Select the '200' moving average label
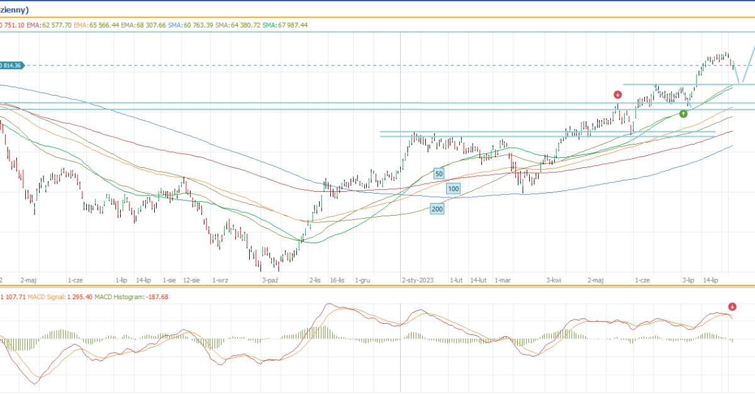This screenshot has height=396, width=755. point(437,209)
